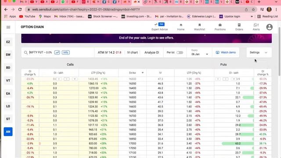Expand the puts-side dropdown in 16300 row
The height and width of the screenshot is (158, 281).
(234, 79)
